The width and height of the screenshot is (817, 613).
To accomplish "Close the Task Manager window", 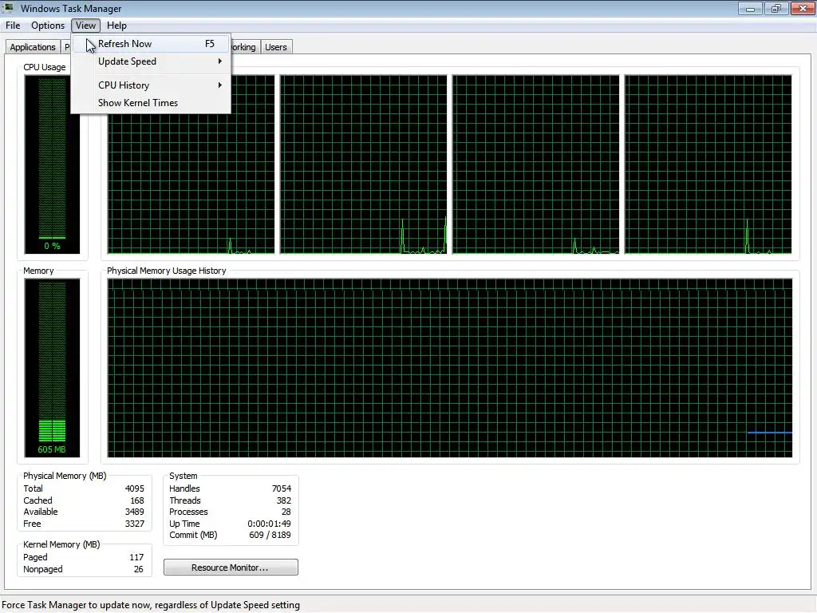I will [803, 8].
